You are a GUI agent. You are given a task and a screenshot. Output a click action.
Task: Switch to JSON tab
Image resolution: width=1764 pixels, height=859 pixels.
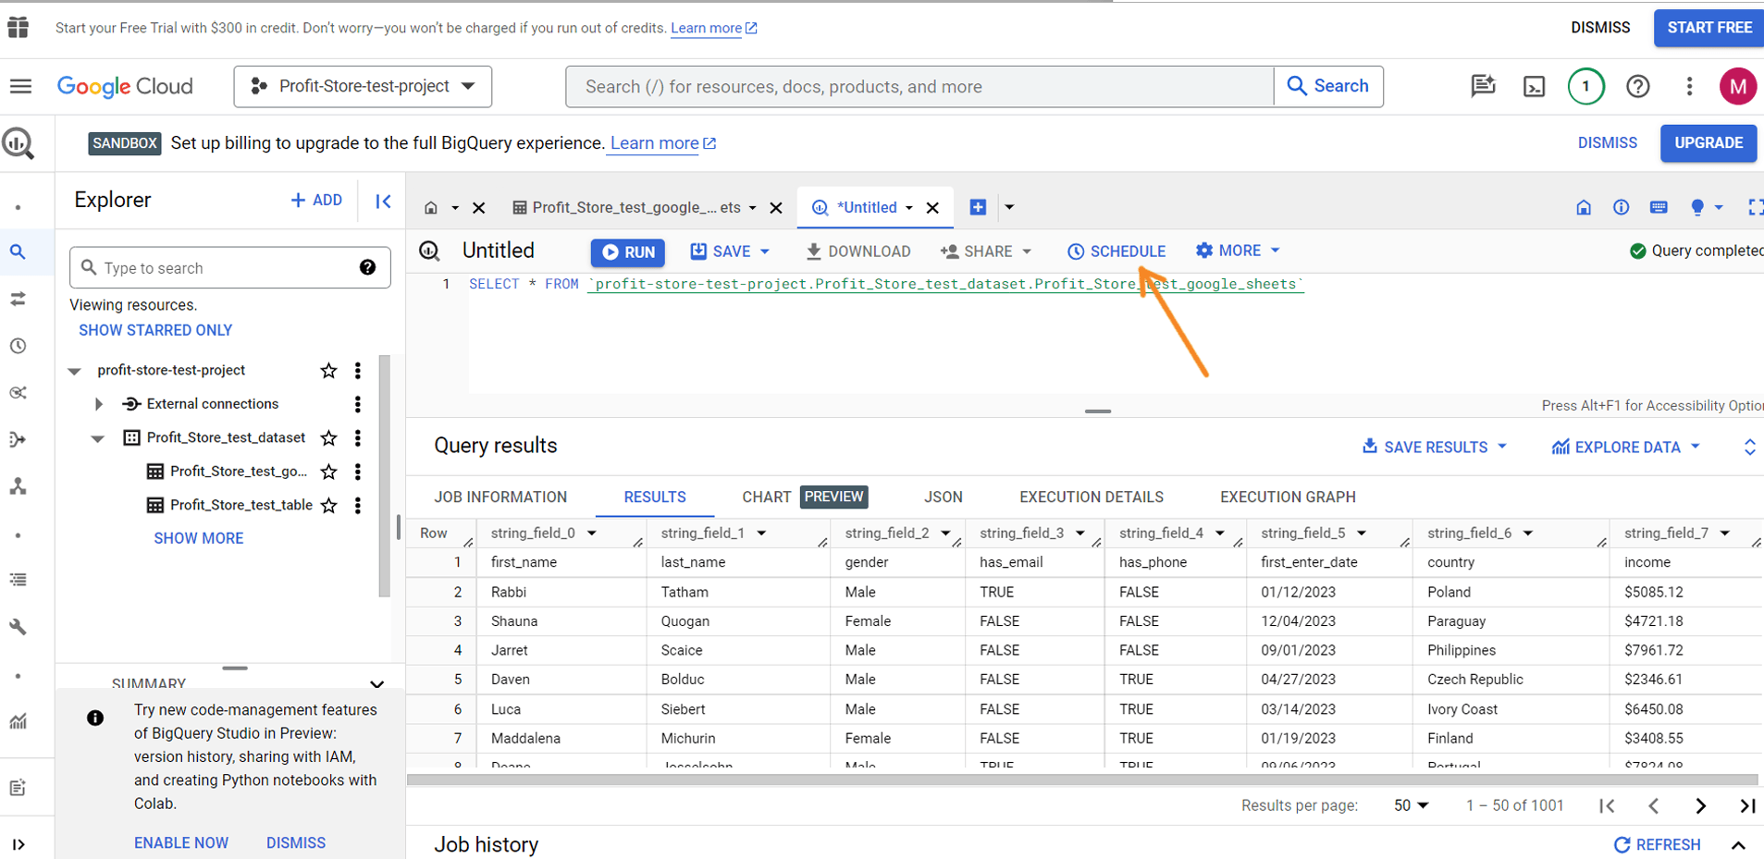[x=943, y=497]
